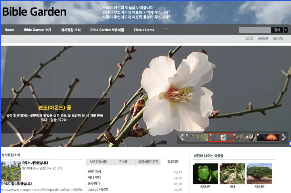The width and height of the screenshot is (291, 193).
Task: Click the next slide arrow in thumbnail strip
Action: 283,137
